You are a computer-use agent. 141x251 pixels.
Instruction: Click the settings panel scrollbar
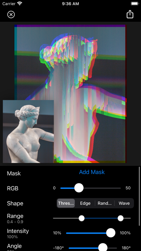(140, 196)
